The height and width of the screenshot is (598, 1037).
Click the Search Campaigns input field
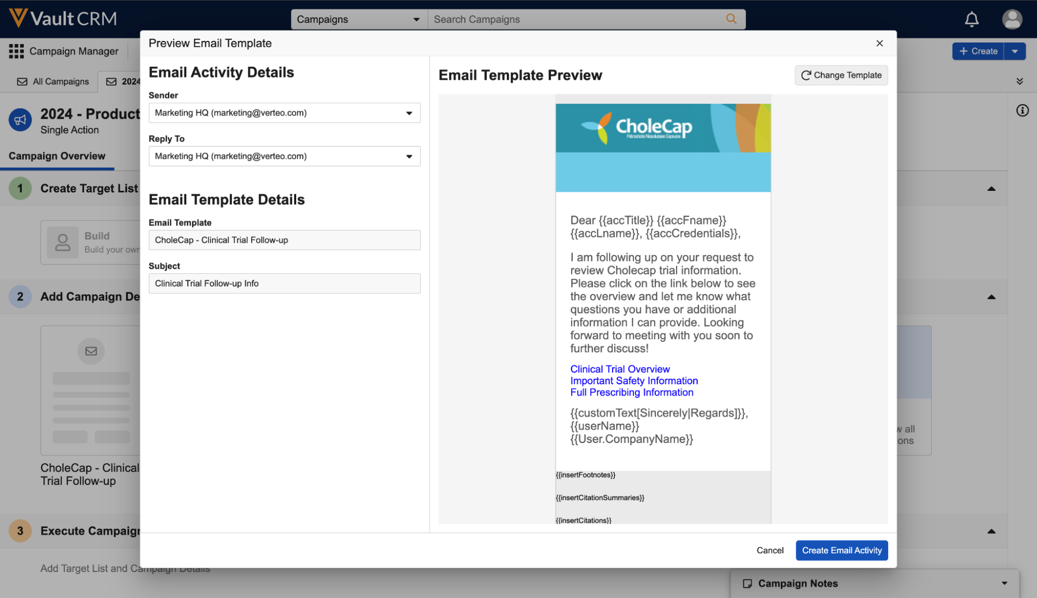(576, 20)
